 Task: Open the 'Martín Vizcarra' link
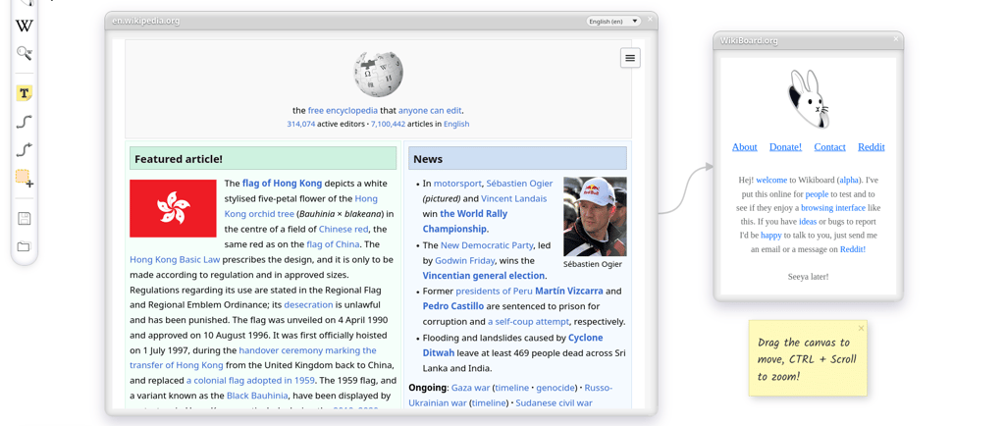click(568, 291)
